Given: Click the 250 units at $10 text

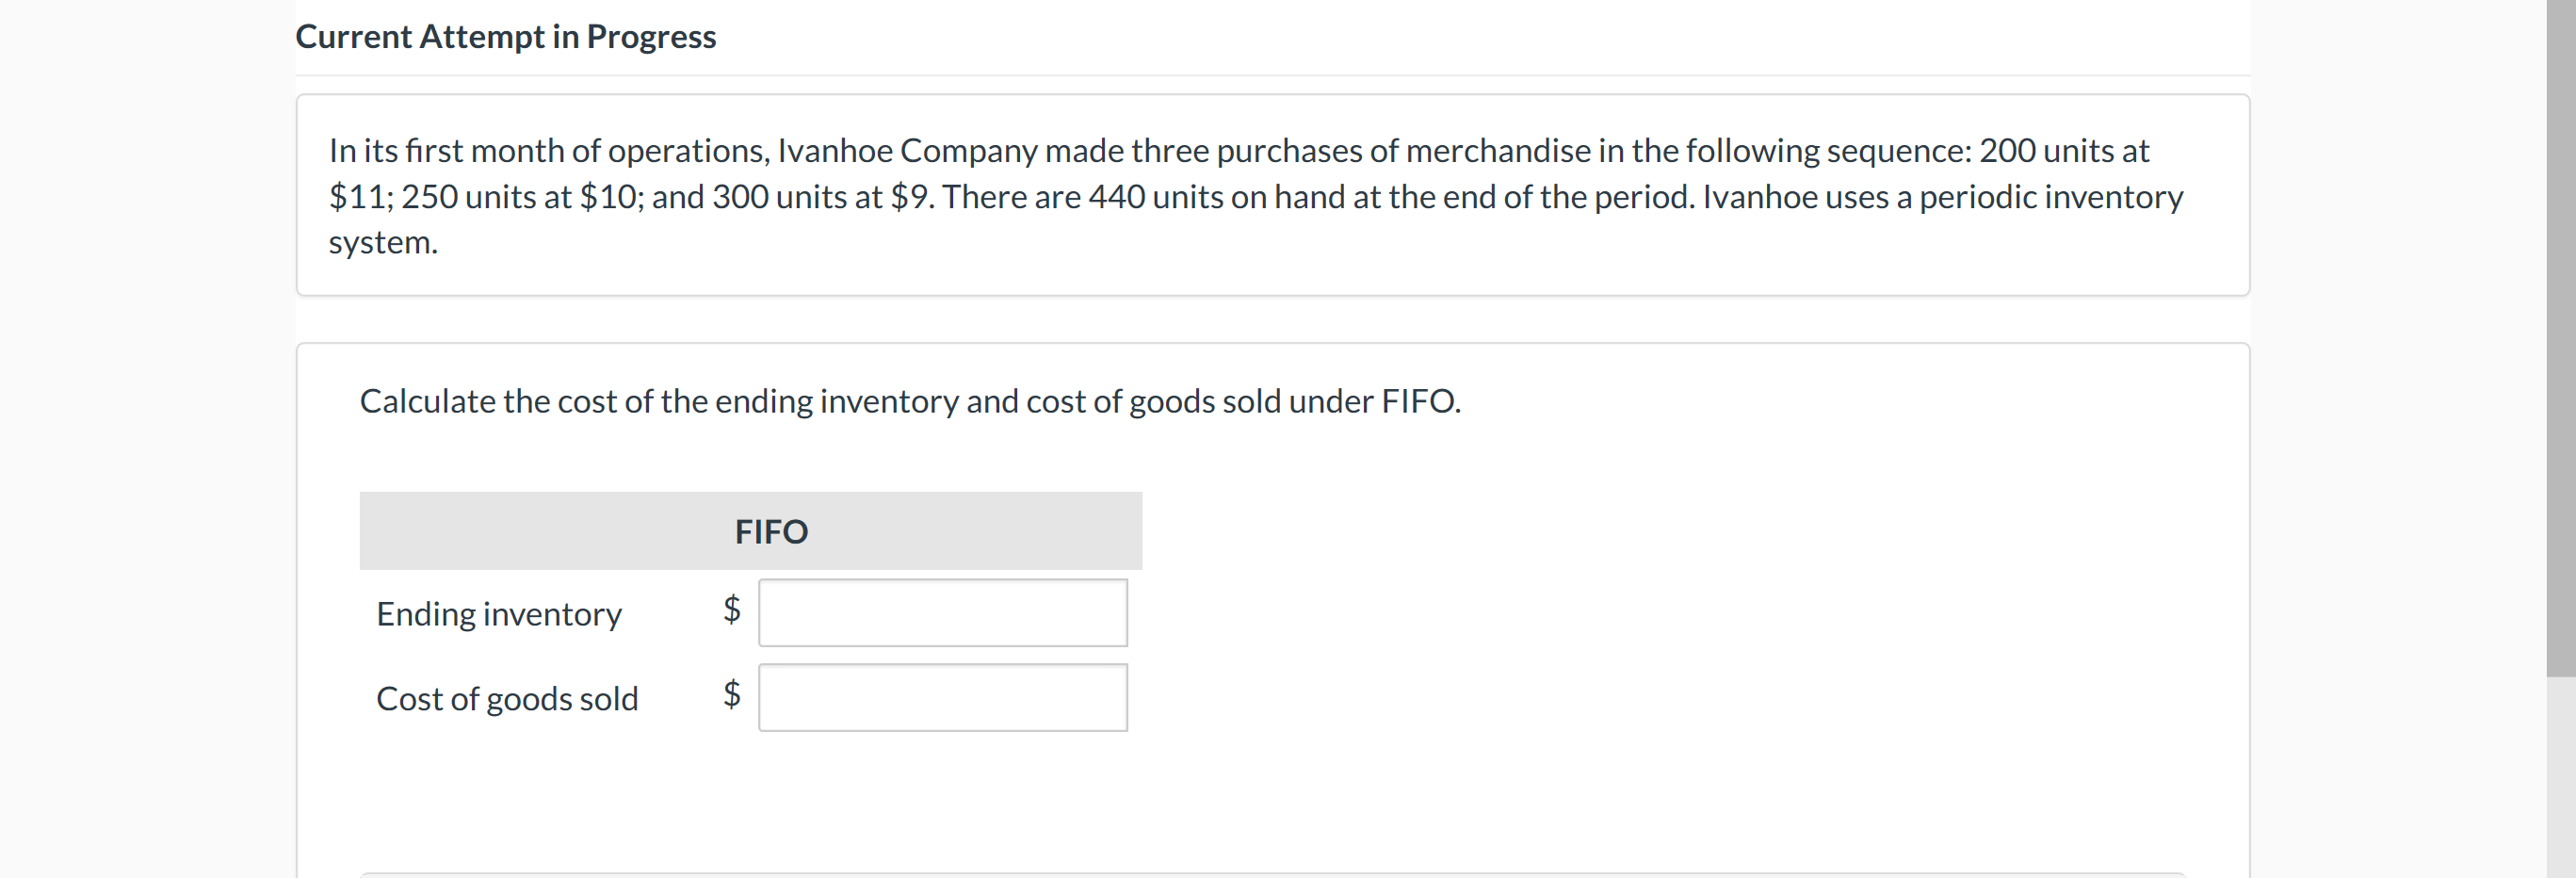Looking at the screenshot, I should pyautogui.click(x=519, y=196).
